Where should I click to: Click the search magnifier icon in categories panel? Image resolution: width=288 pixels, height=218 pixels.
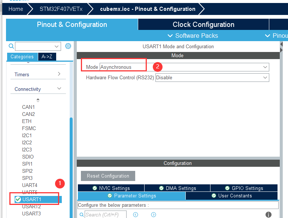pos(11,46)
